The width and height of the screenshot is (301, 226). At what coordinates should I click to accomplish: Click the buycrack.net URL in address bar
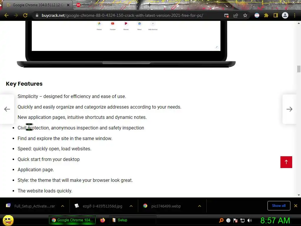tap(122, 15)
